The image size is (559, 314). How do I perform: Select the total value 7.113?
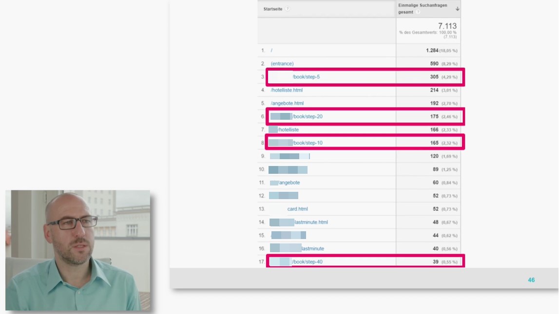point(447,26)
